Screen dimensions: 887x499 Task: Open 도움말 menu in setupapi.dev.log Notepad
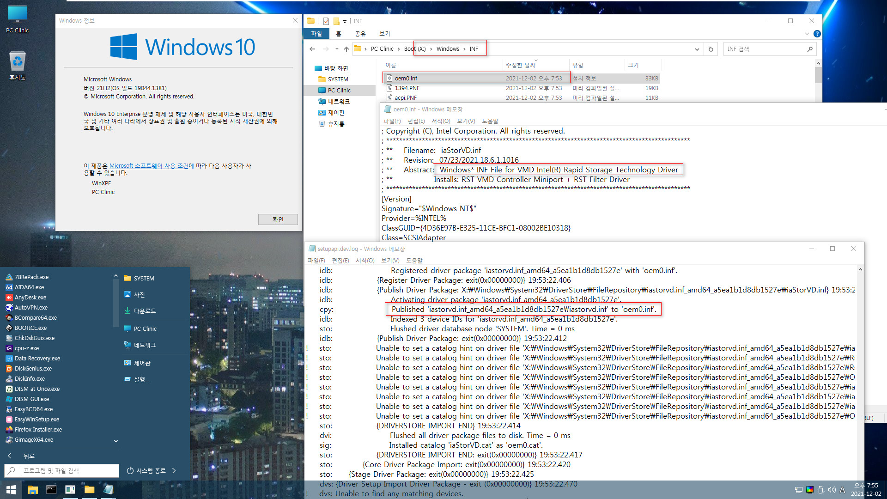pos(414,261)
